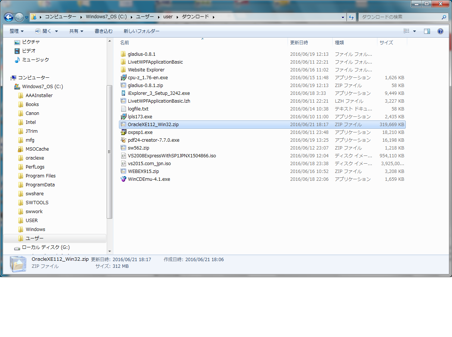
Task: Select the WEBEX915.zip icon
Action: [x=124, y=171]
